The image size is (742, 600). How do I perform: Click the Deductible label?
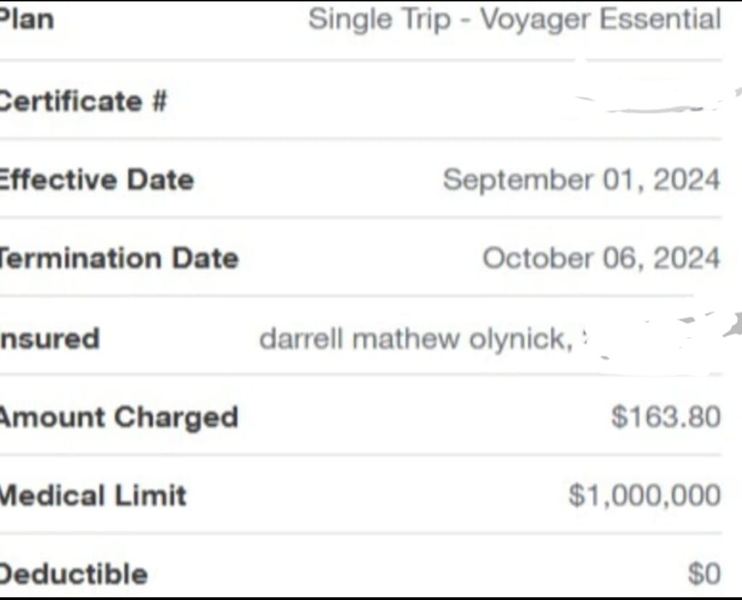coord(74,574)
